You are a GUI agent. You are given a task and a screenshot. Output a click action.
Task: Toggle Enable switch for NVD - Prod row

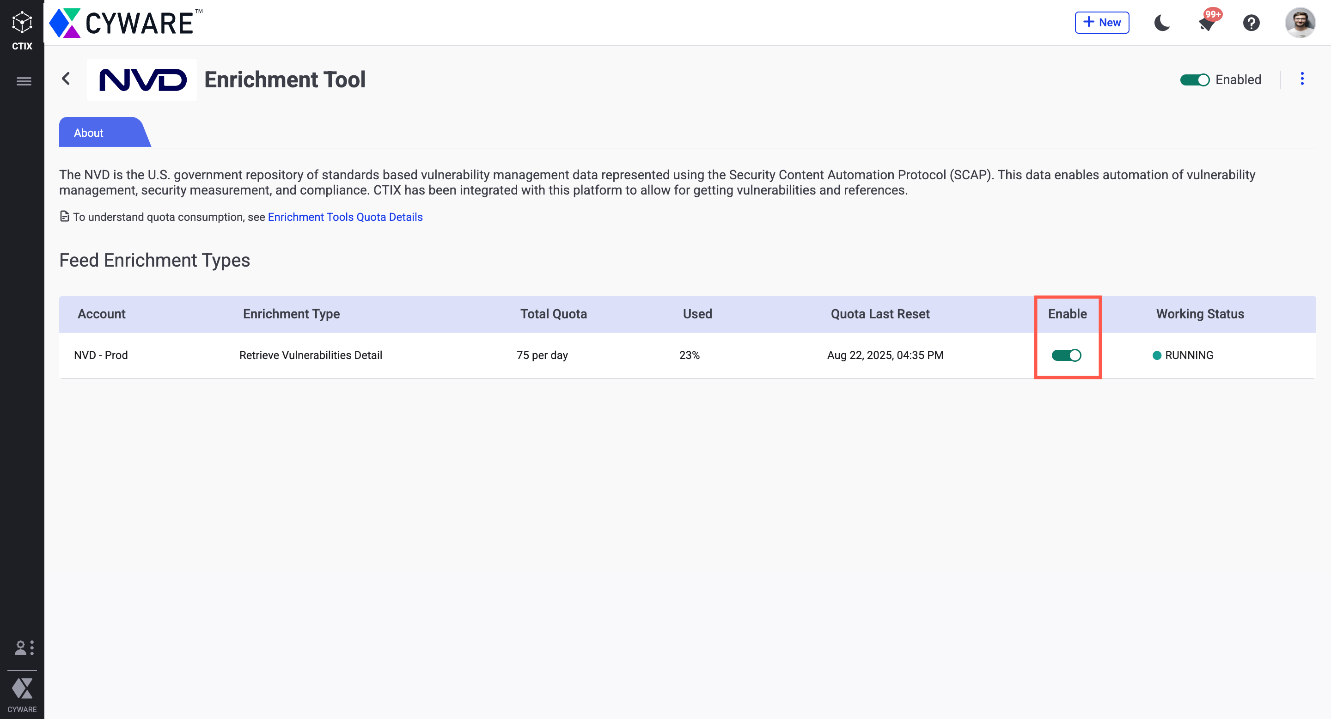[x=1067, y=355]
